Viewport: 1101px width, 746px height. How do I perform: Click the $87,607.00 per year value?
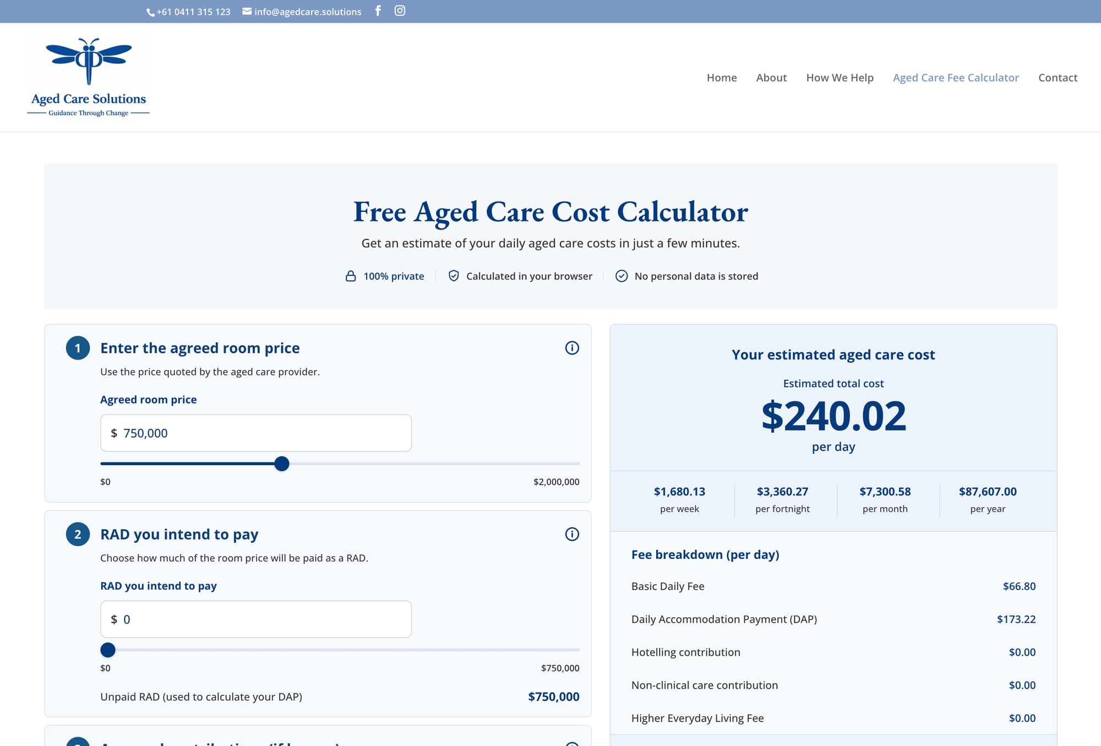pos(988,492)
